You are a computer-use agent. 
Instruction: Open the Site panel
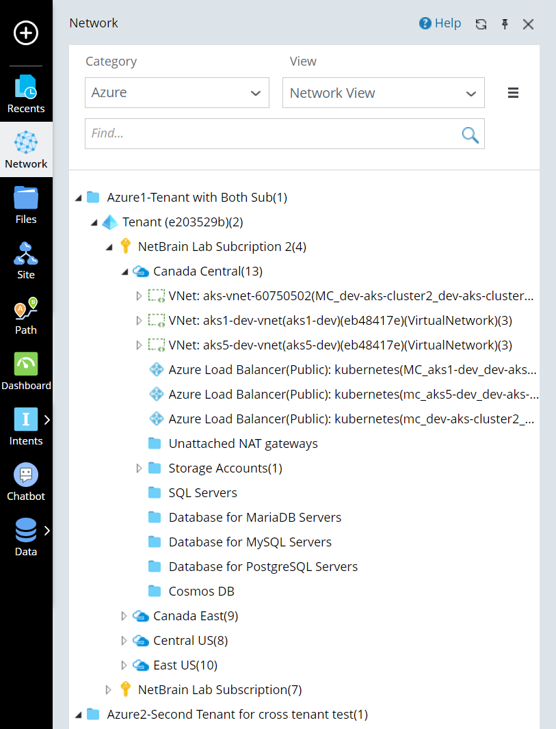26,261
